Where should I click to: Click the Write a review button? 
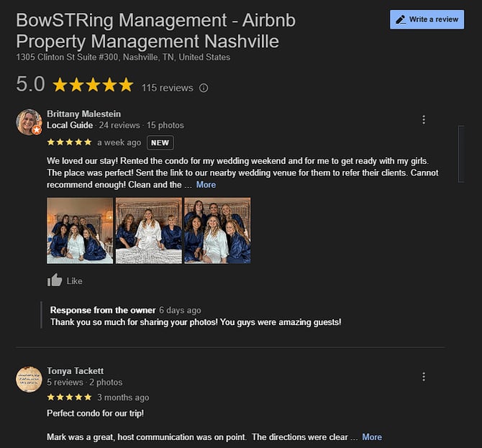[427, 19]
